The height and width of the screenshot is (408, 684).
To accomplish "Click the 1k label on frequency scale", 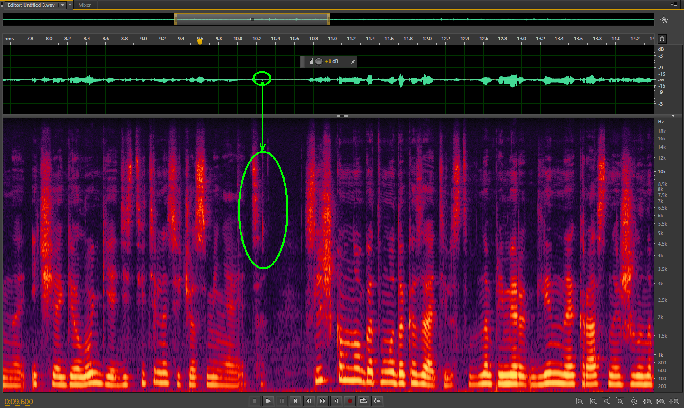I will [660, 355].
